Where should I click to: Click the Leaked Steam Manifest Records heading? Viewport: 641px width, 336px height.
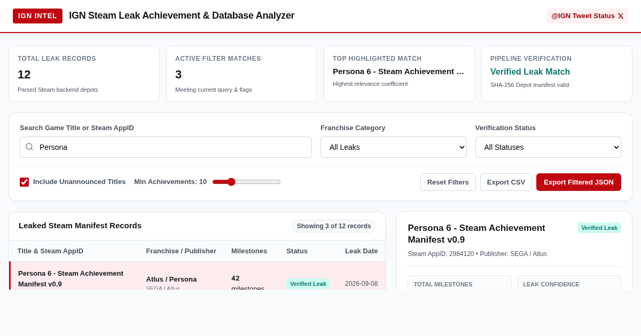[80, 226]
